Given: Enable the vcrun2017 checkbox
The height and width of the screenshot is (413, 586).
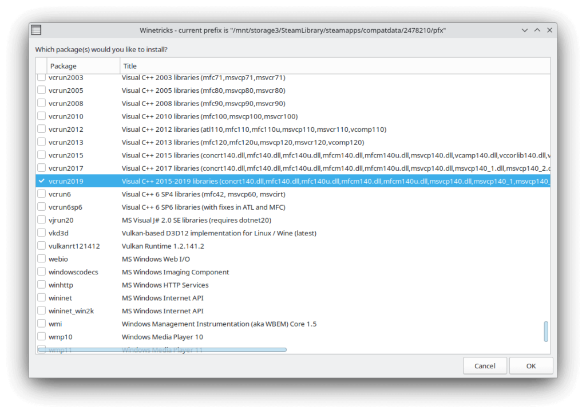Looking at the screenshot, I should click(41, 168).
